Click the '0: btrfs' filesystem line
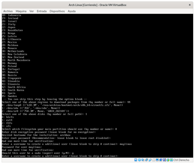The height and width of the screenshot is (164, 195). [x=8, y=117]
